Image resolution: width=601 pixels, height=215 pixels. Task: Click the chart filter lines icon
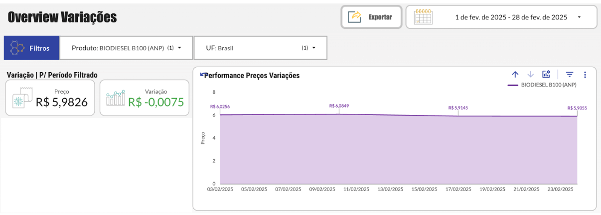click(x=570, y=75)
